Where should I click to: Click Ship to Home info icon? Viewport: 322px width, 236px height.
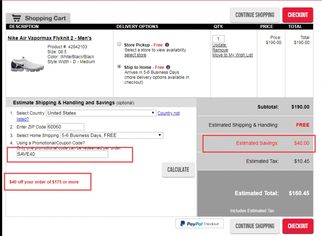click(168, 67)
